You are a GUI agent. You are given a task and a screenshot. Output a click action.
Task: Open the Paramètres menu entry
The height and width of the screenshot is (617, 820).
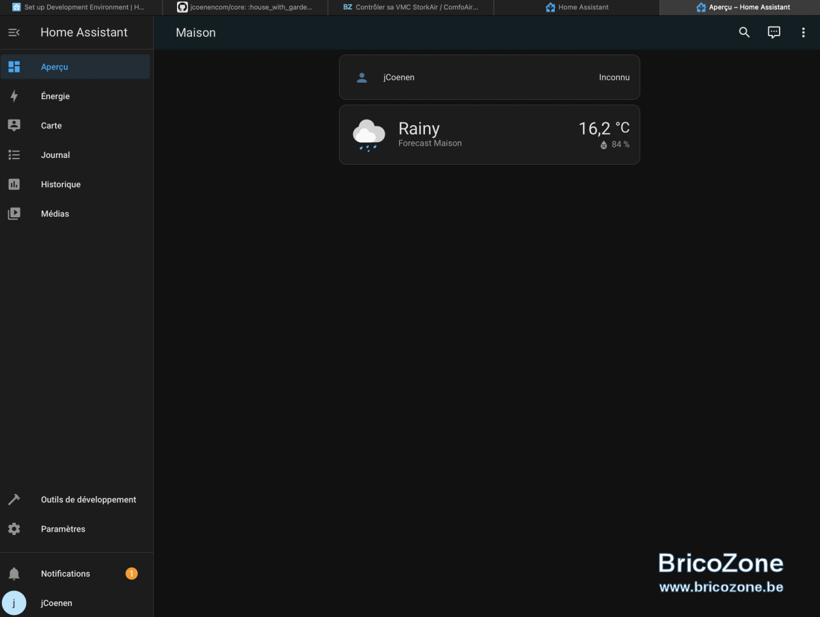[x=75, y=529]
